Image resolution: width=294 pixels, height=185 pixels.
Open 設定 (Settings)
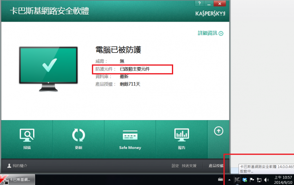pos(175,166)
